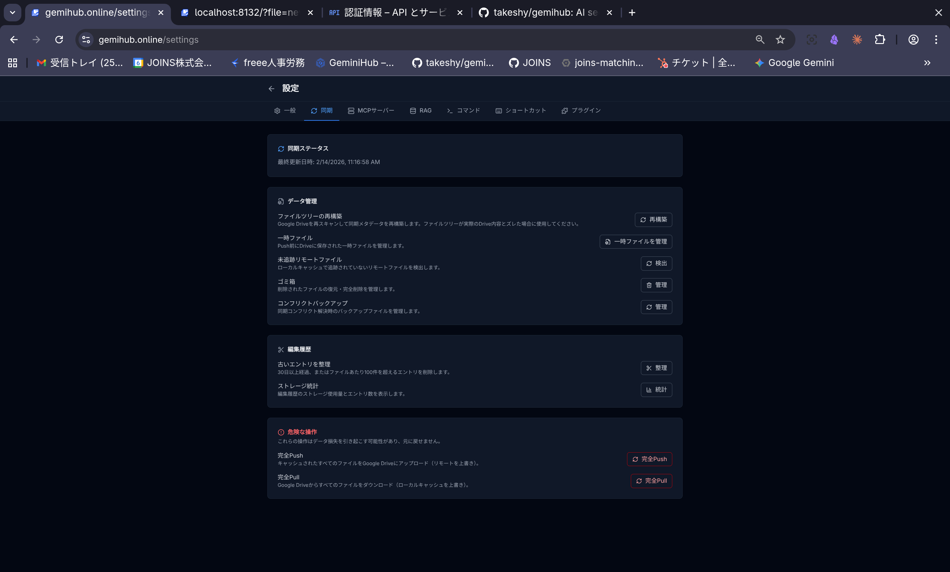The width and height of the screenshot is (950, 572).
Task: Switch to the MCPサーバー settings tab
Action: [371, 111]
